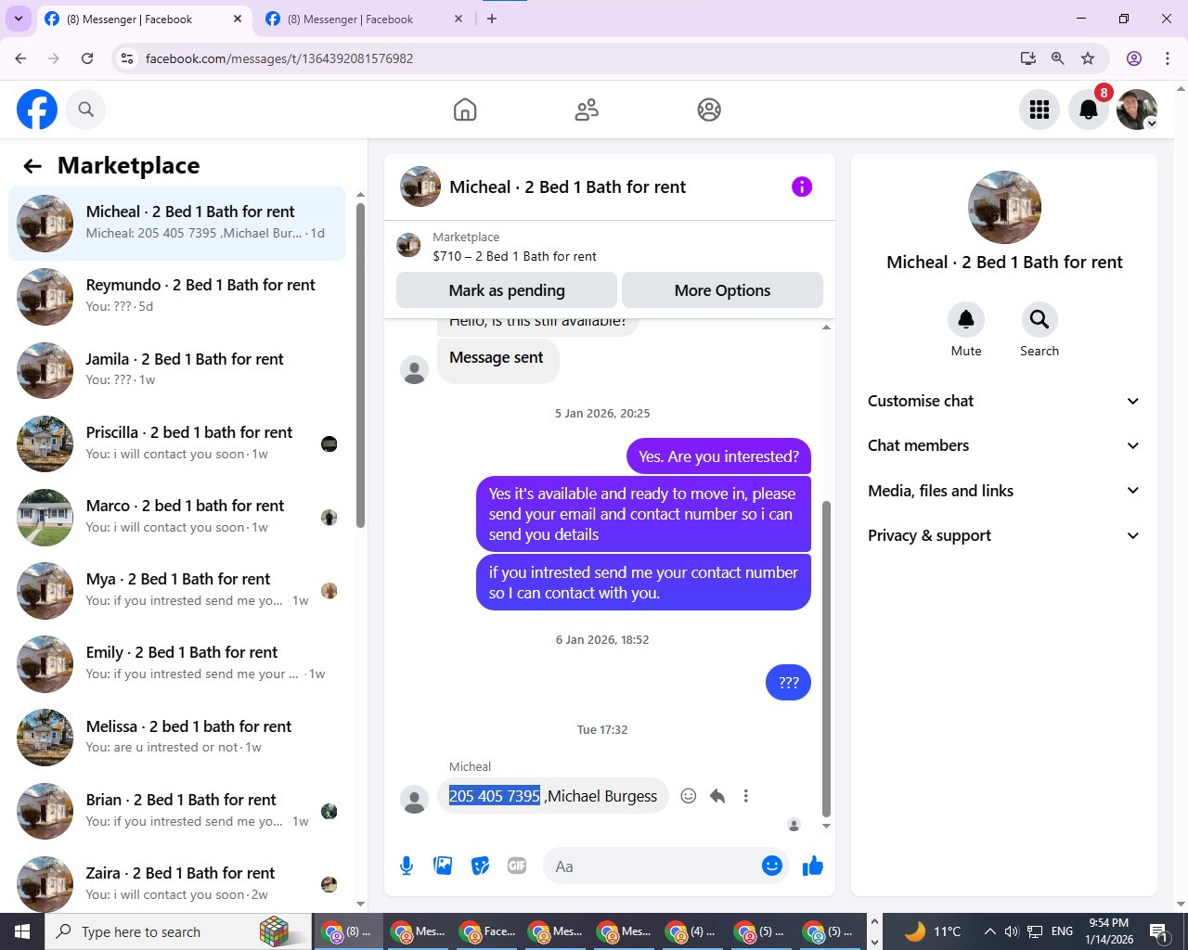Reload the page in Chrome
This screenshot has height=950, width=1188.
(87, 58)
